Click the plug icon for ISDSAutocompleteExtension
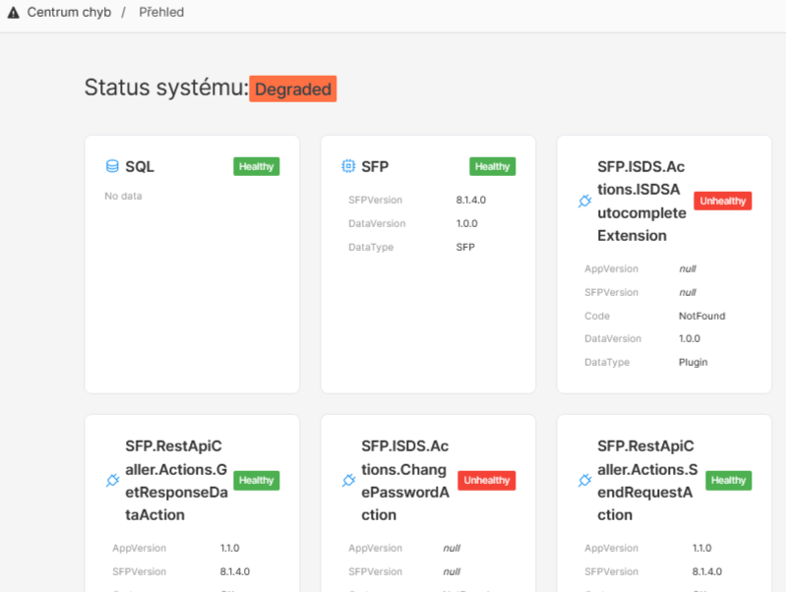The height and width of the screenshot is (592, 786). tap(584, 202)
